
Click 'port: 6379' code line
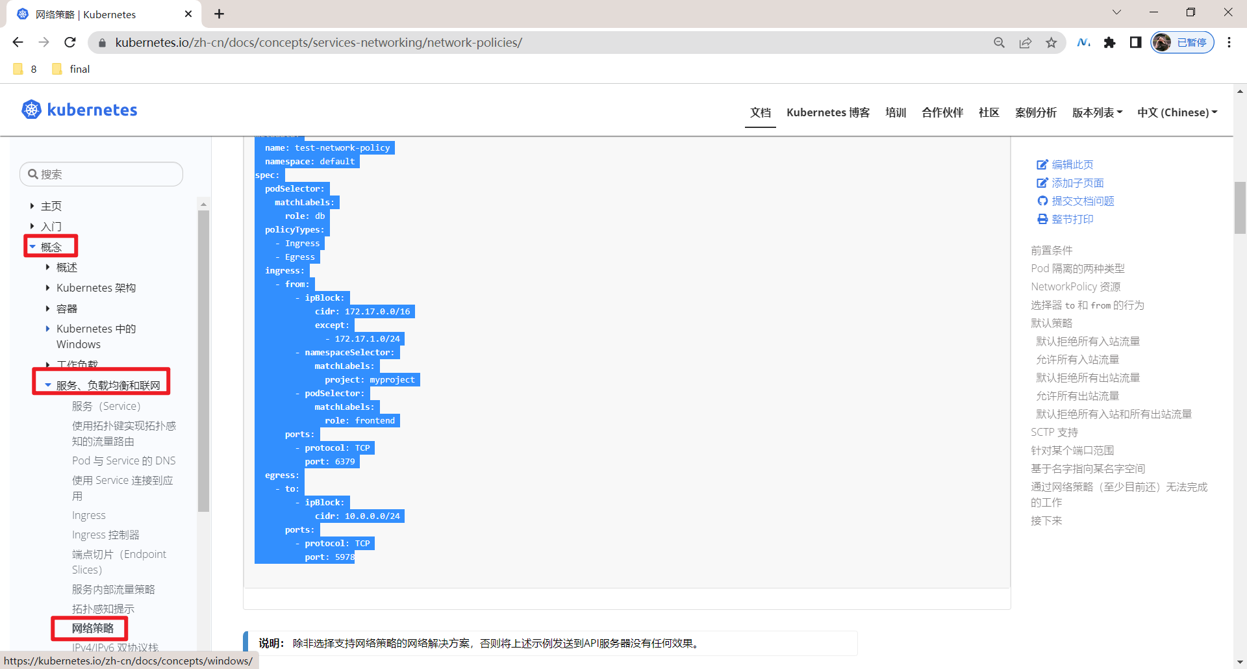330,461
